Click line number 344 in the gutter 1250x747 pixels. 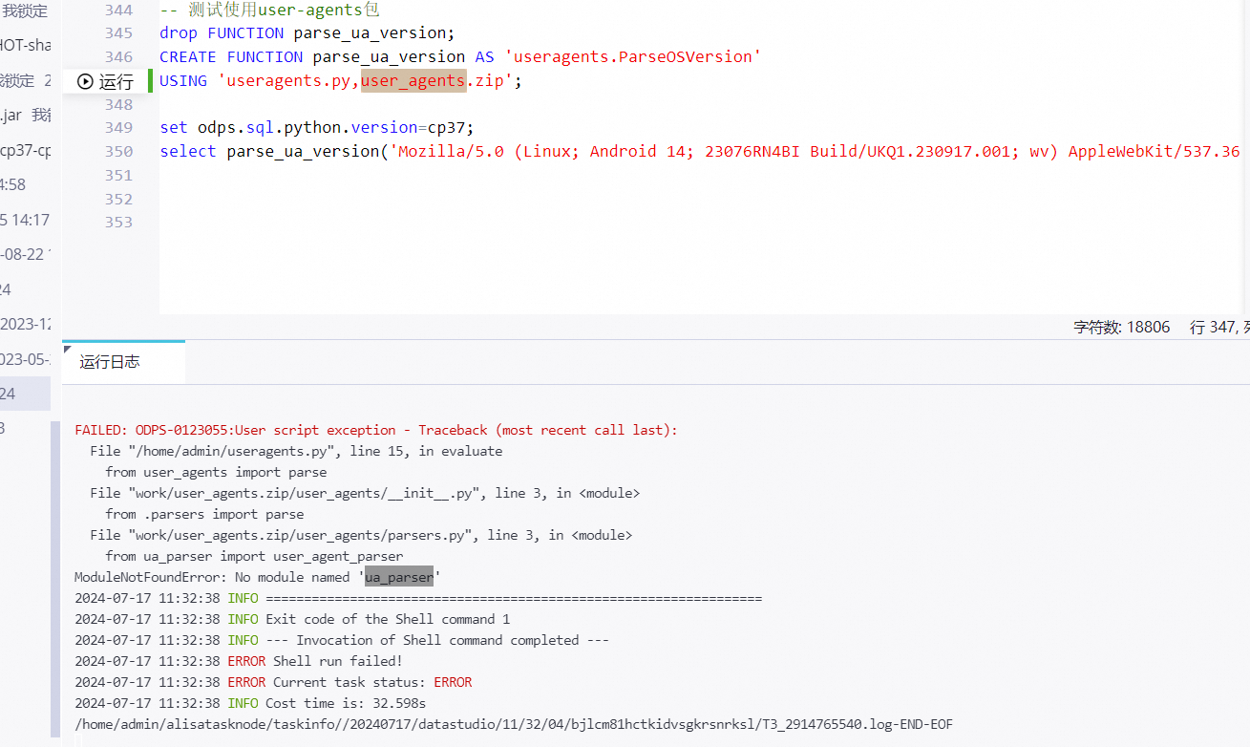pos(118,11)
